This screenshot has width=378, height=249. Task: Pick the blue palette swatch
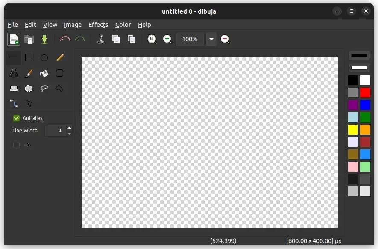pyautogui.click(x=366, y=105)
